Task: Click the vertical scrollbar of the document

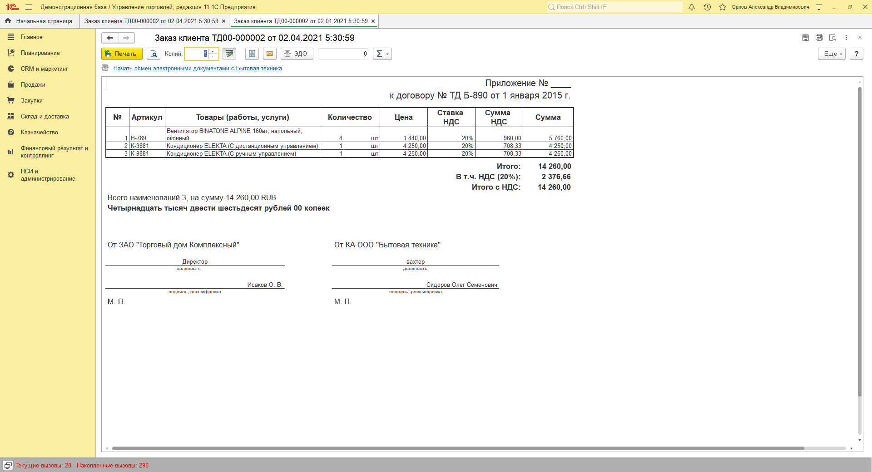Action: pyautogui.click(x=859, y=241)
